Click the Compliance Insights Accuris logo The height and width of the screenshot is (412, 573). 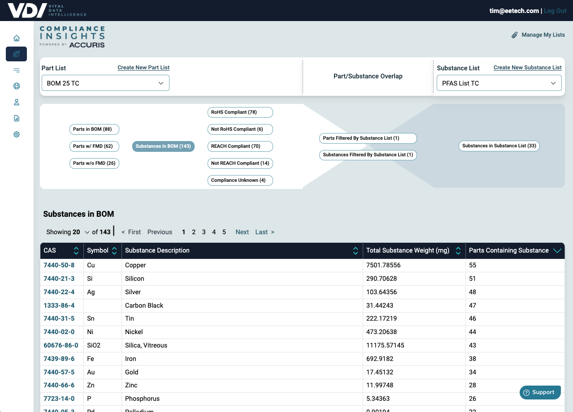(x=72, y=37)
